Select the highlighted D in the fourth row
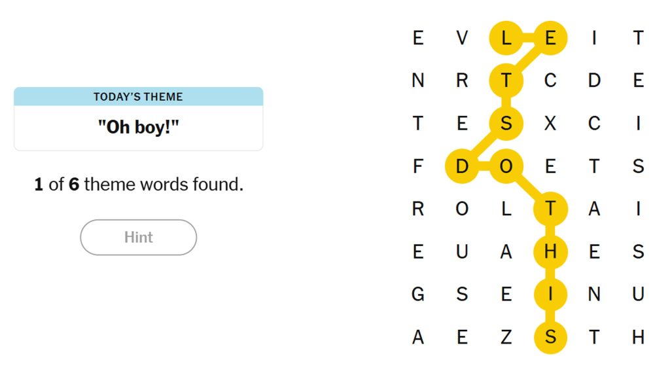 tap(462, 166)
